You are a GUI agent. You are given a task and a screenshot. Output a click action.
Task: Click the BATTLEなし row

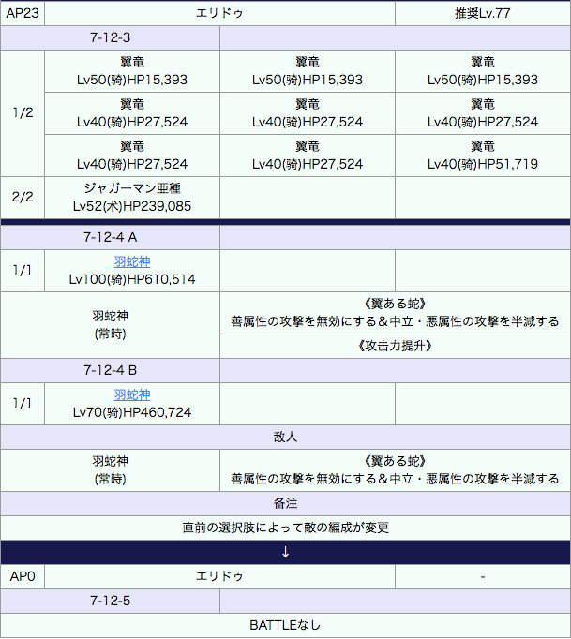click(285, 625)
